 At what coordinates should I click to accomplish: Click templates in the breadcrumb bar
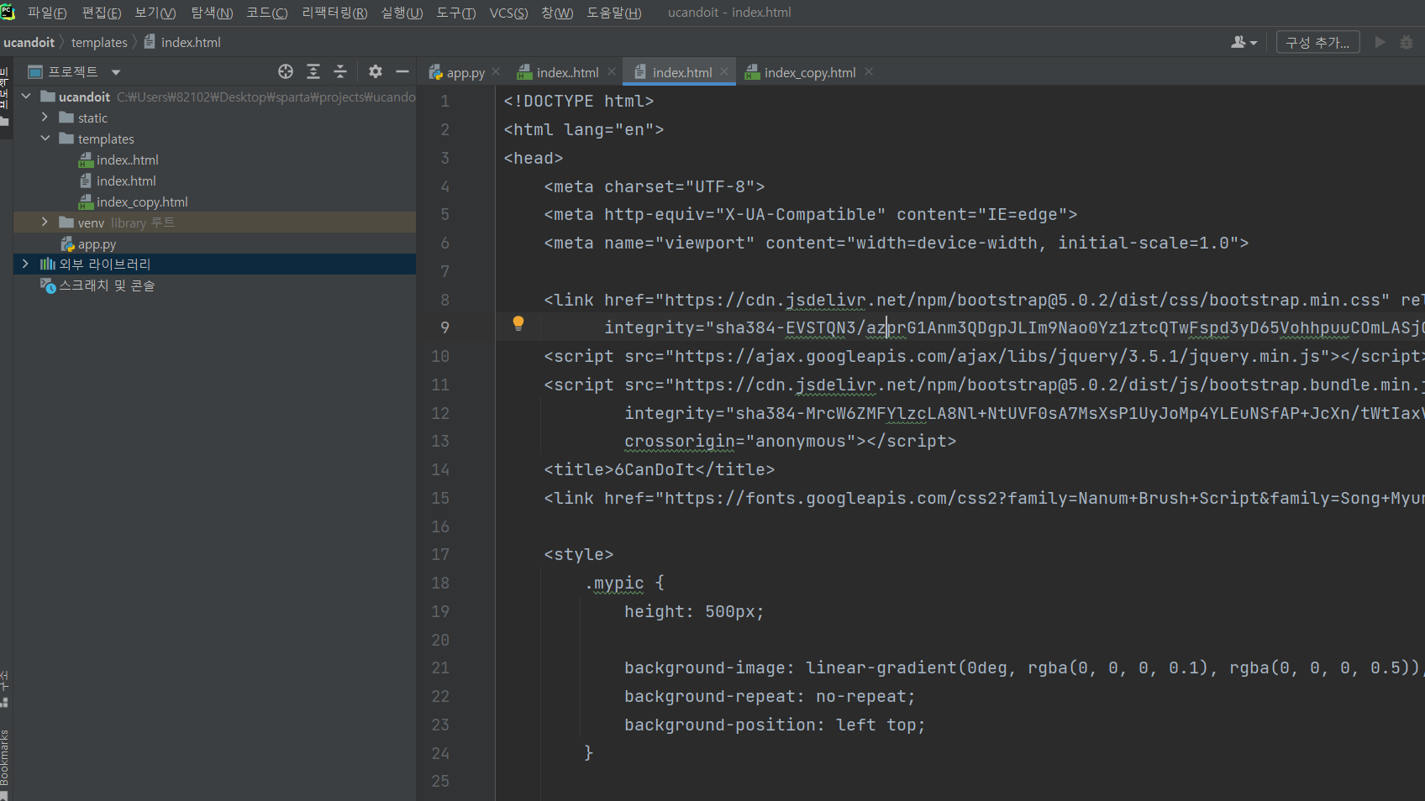(x=99, y=42)
